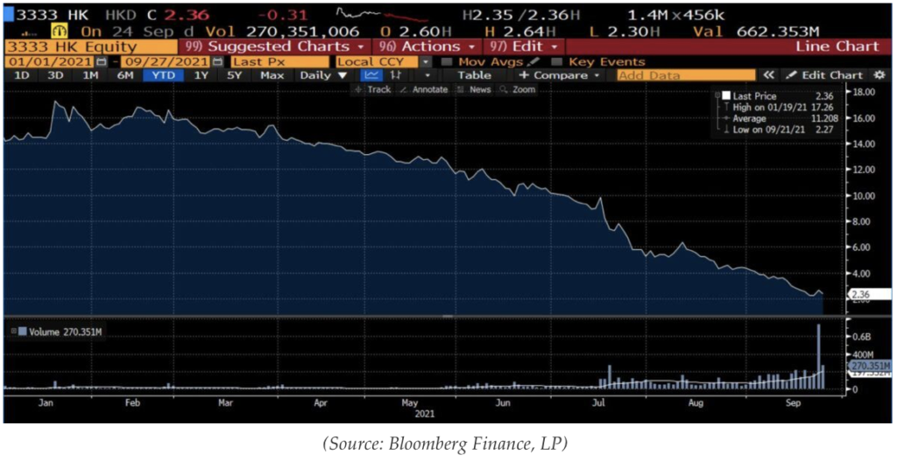The image size is (897, 468).
Task: Edit moving averages pencil icon
Action: click(533, 61)
